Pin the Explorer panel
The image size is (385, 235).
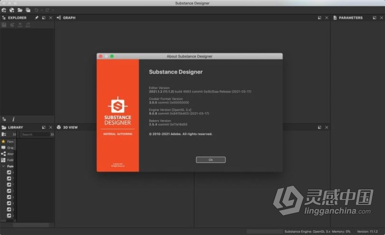37,18
